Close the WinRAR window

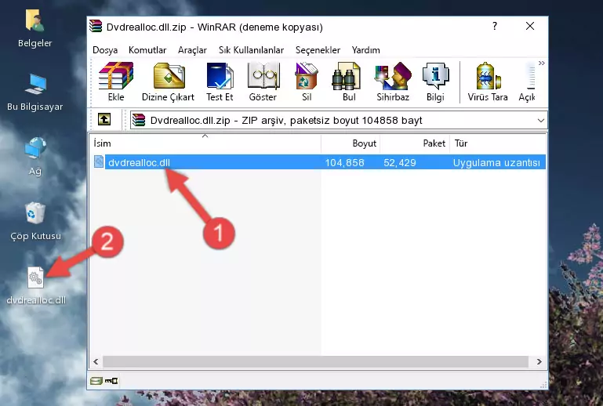(x=530, y=26)
